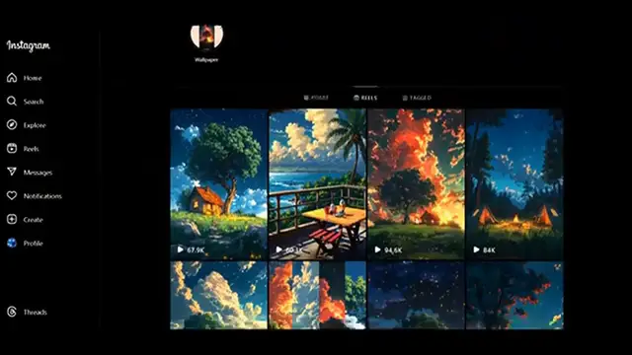632x355 pixels.
Task: Open the Explore compass icon
Action: click(x=12, y=125)
